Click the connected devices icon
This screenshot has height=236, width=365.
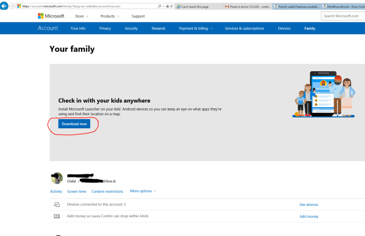(x=56, y=204)
